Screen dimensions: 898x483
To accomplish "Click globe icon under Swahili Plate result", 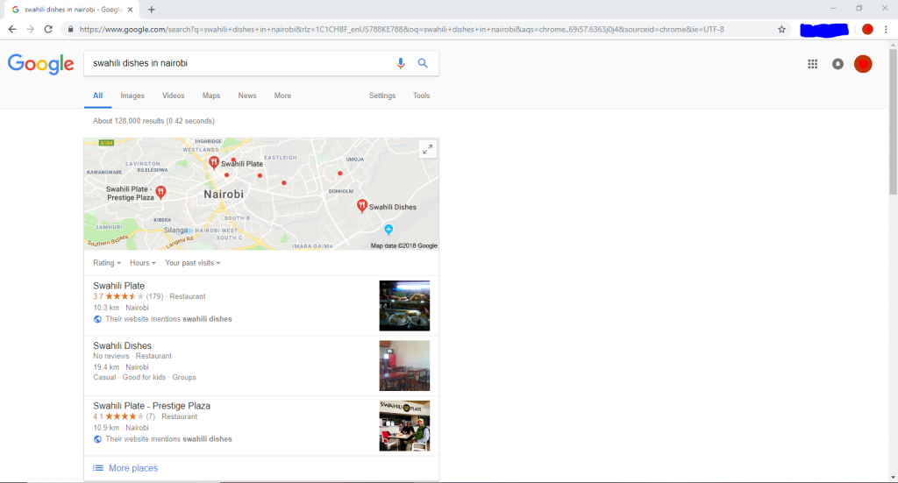I will (x=97, y=319).
